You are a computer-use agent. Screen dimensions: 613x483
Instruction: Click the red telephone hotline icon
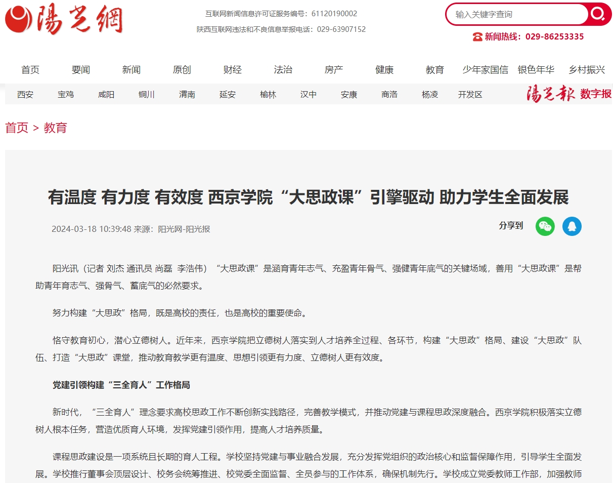[477, 36]
